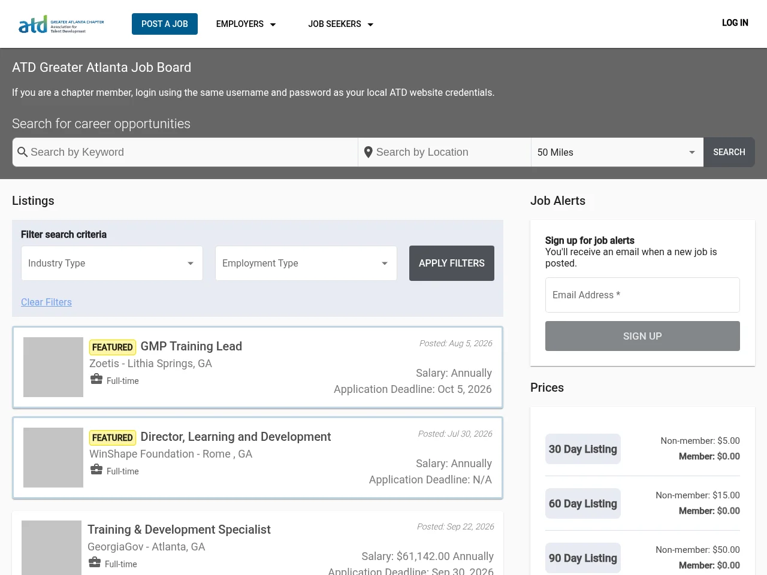The height and width of the screenshot is (575, 767).
Task: Click 'Posted: Aug 5, 2026' date
Action: tap(455, 343)
